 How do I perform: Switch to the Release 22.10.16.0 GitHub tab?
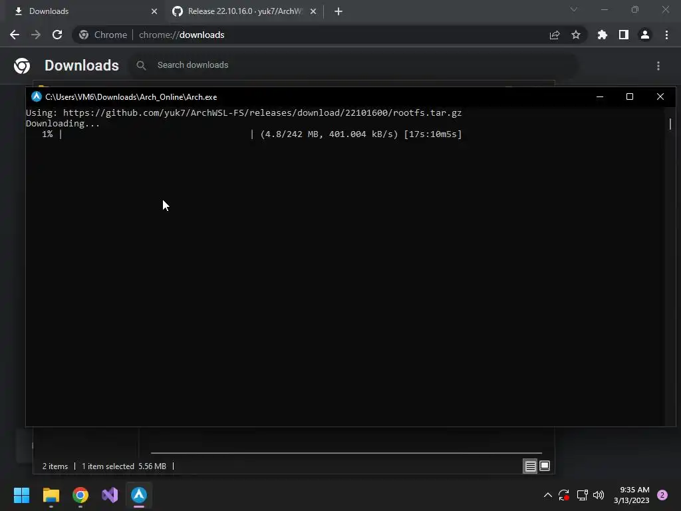pyautogui.click(x=244, y=11)
